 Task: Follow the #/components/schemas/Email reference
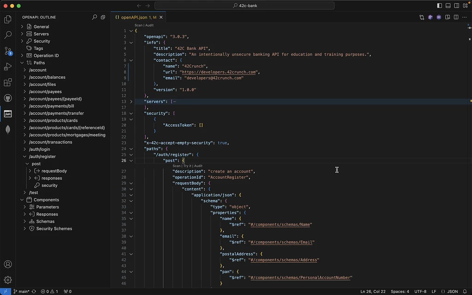tap(282, 242)
